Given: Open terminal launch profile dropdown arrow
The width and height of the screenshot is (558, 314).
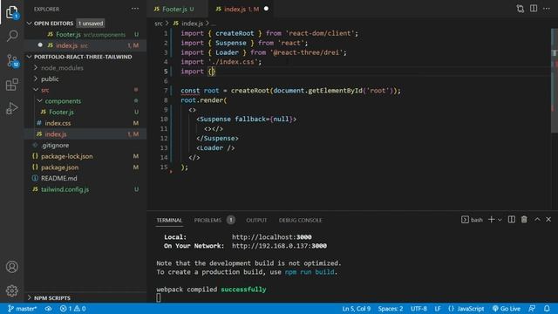Looking at the screenshot, I should [x=500, y=220].
